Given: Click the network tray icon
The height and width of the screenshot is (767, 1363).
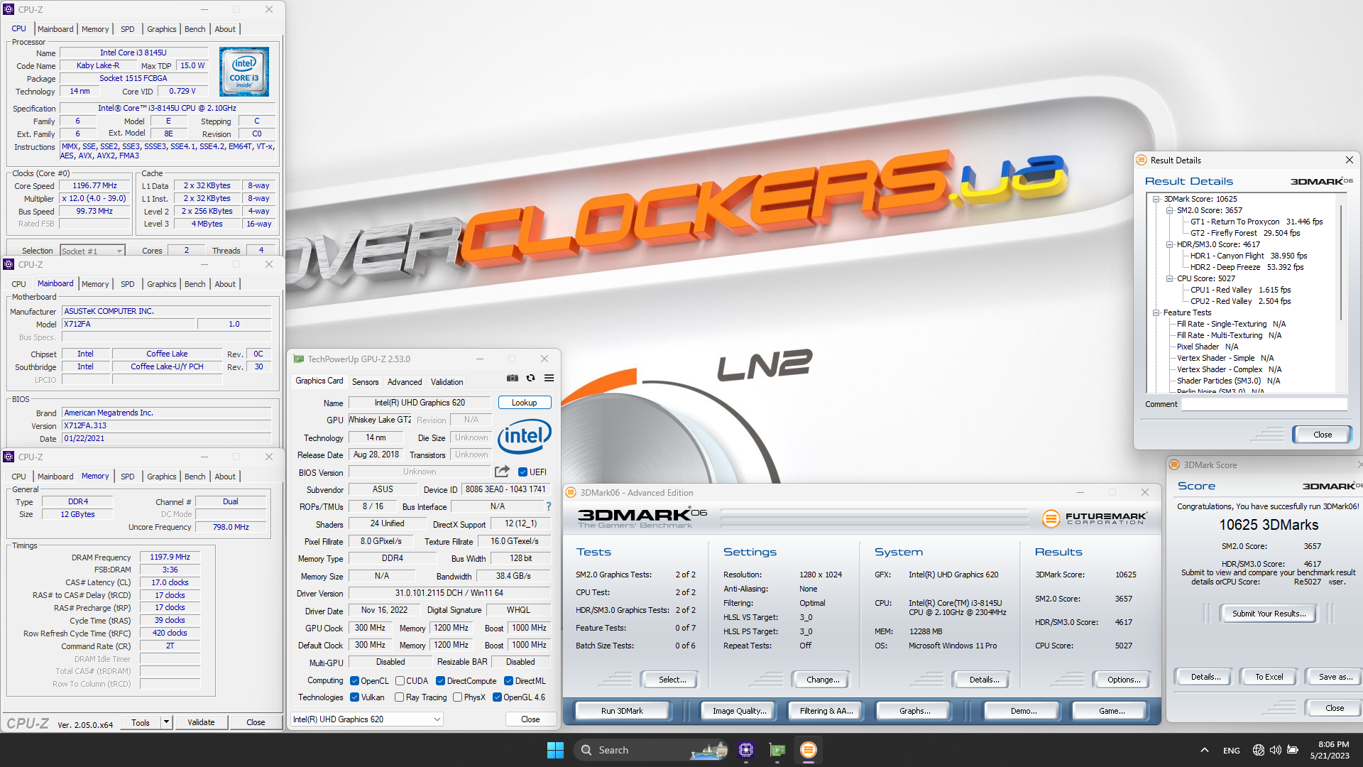Looking at the screenshot, I should click(x=1259, y=750).
